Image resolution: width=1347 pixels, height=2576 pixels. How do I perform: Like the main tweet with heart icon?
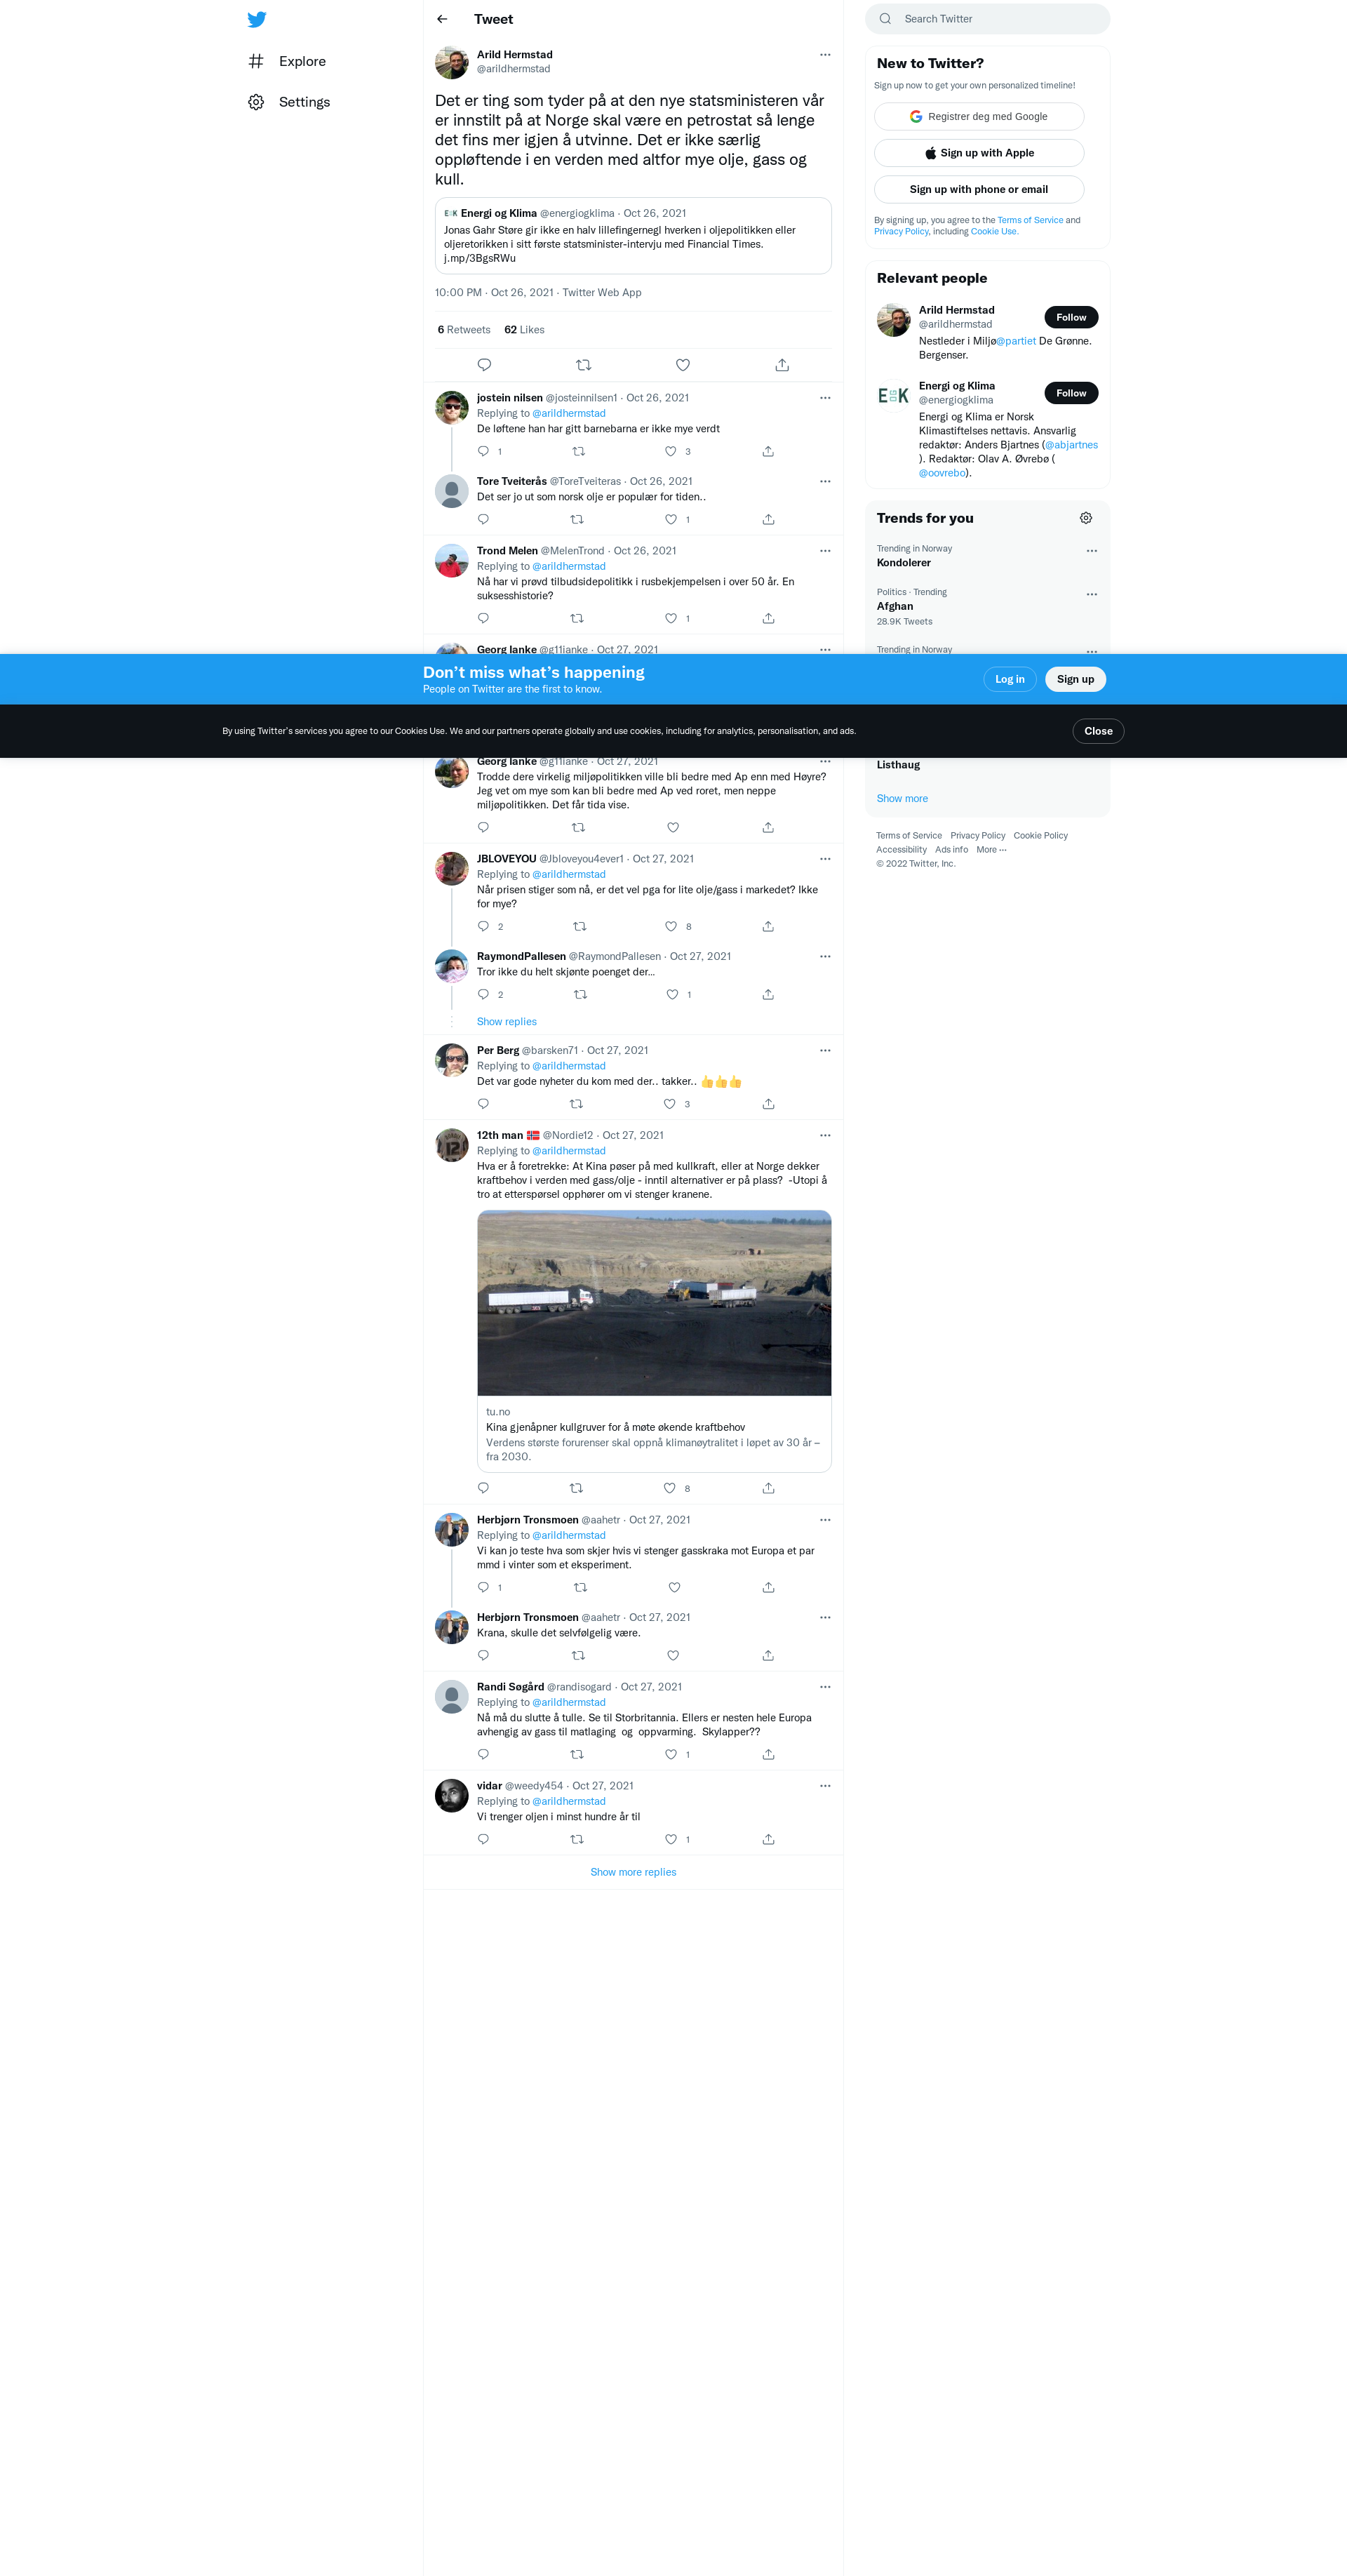click(683, 365)
